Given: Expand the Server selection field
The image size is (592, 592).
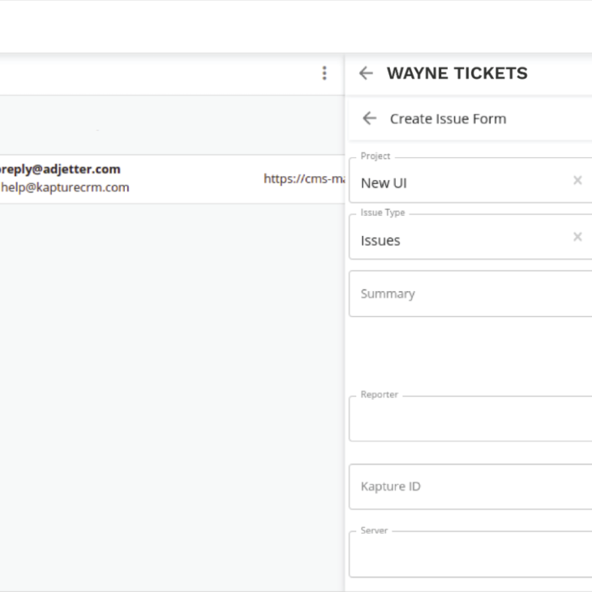Looking at the screenshot, I should 470,554.
